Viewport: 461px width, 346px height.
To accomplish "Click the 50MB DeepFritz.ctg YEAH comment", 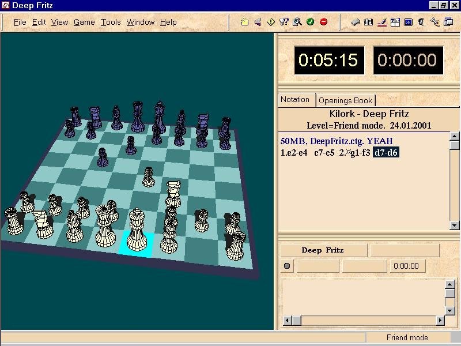I will pos(337,141).
